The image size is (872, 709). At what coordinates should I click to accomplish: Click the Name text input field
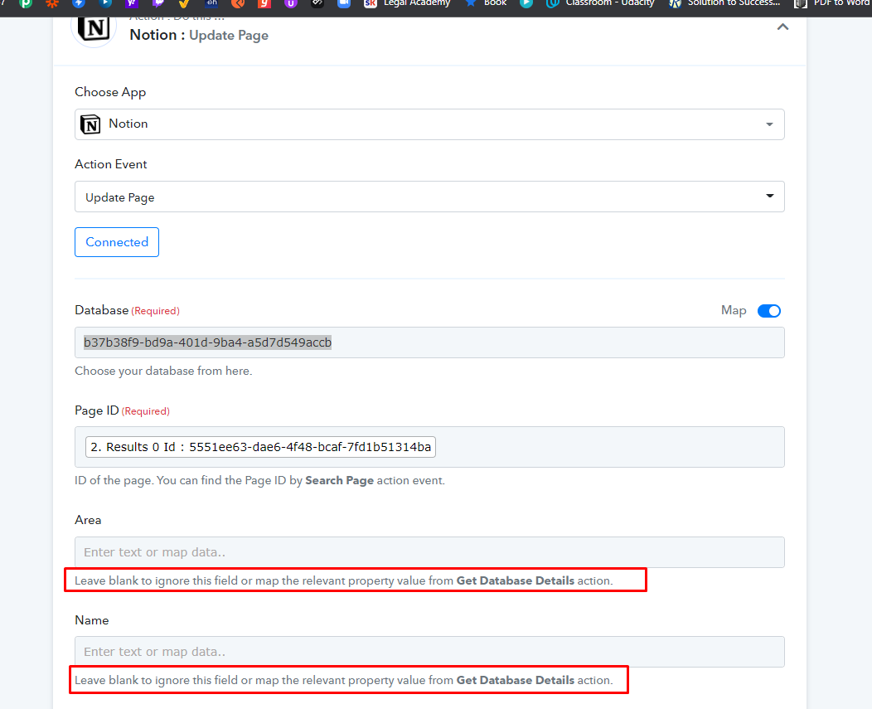coord(429,652)
